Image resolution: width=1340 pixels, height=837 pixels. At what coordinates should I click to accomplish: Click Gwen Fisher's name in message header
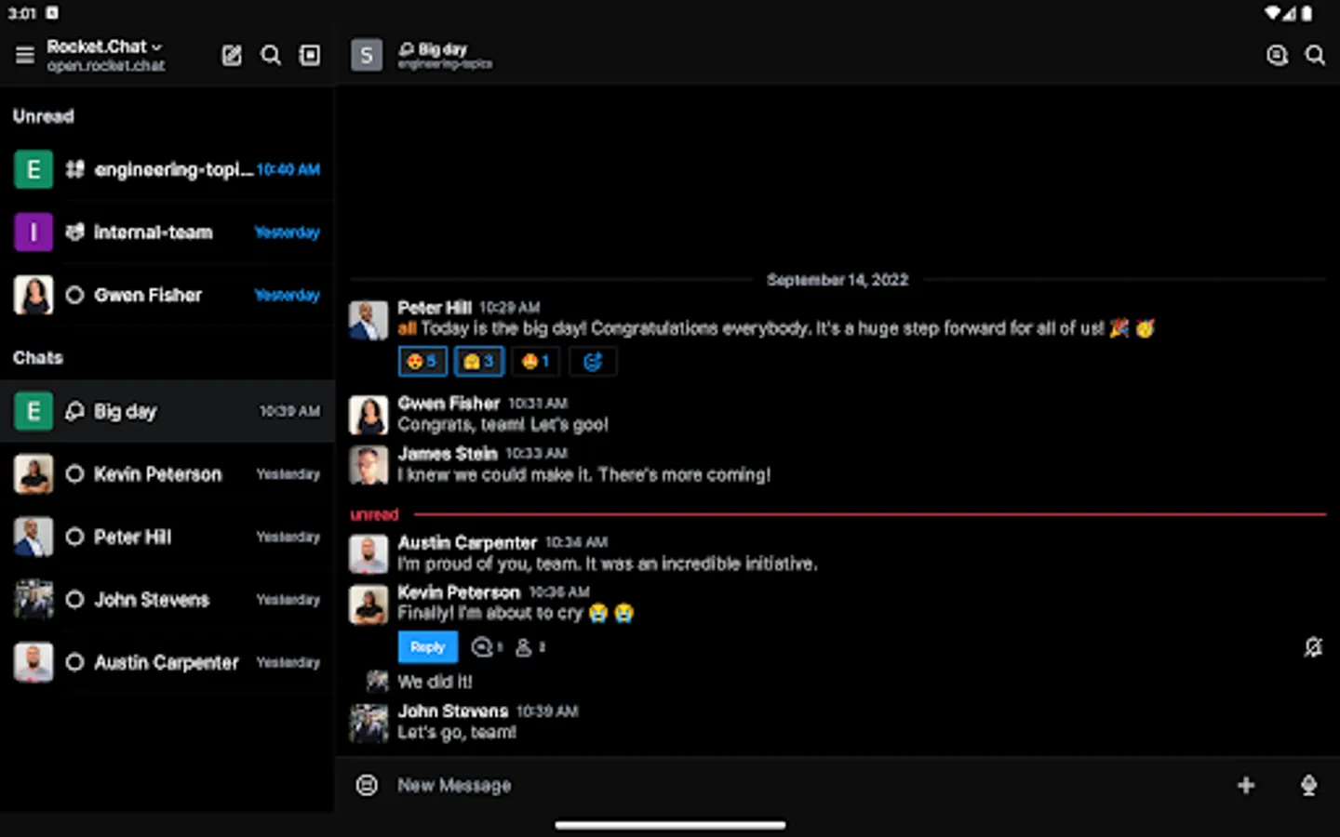coord(449,404)
